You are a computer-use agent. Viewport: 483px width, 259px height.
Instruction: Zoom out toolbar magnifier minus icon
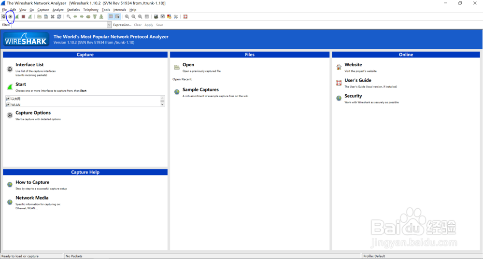pos(133,16)
